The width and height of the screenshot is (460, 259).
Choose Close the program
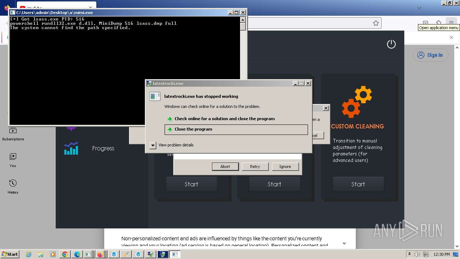(236, 129)
